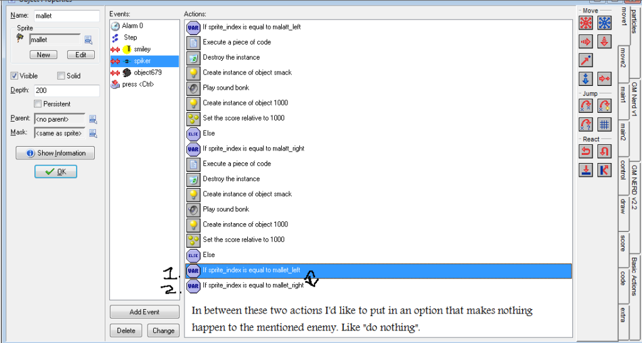Pick the Reverse Vertical action icon
Viewport: 642px width, 343px height.
click(604, 152)
